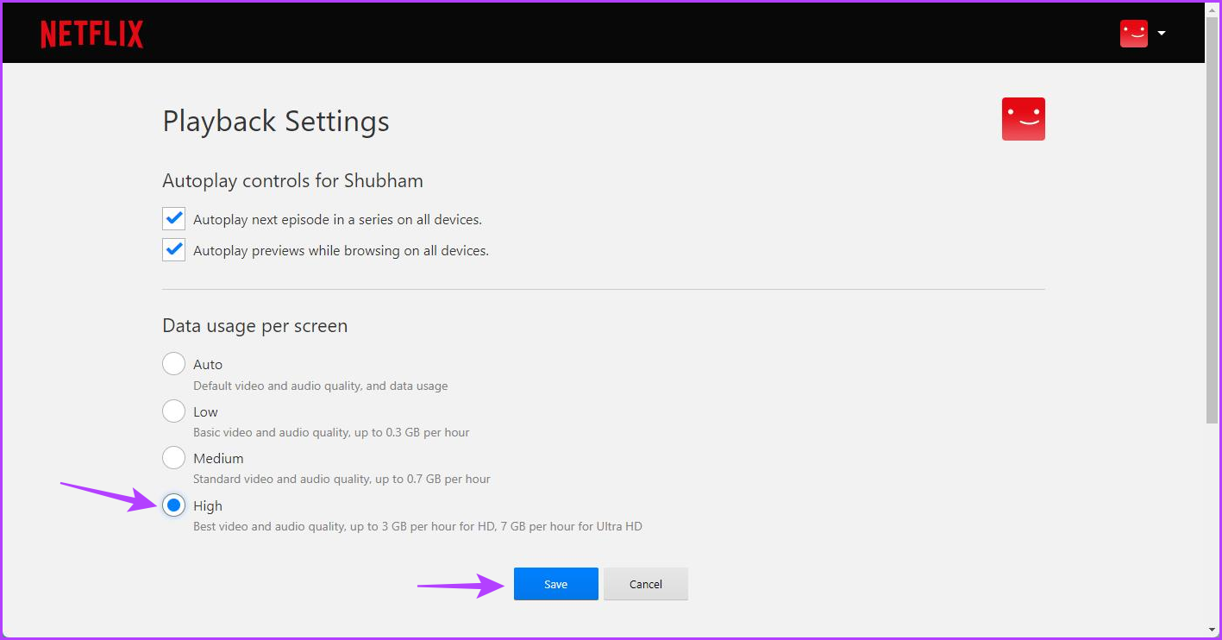Click the blue Save button
Image resolution: width=1222 pixels, height=640 pixels.
pos(556,584)
